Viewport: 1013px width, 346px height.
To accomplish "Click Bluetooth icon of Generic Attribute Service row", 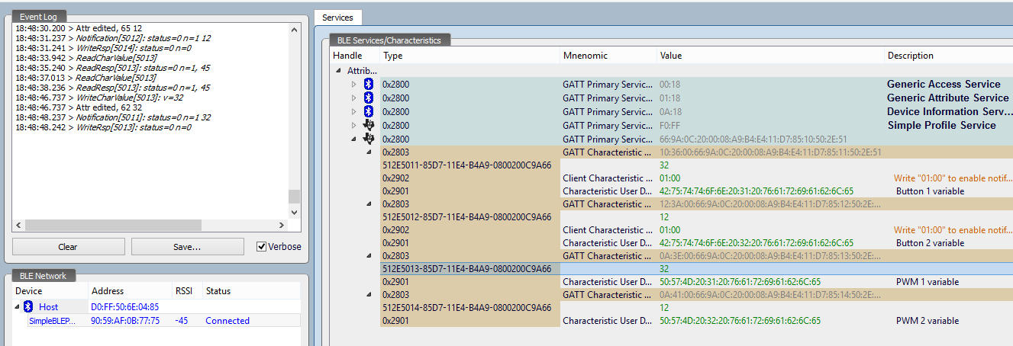I will [x=369, y=98].
